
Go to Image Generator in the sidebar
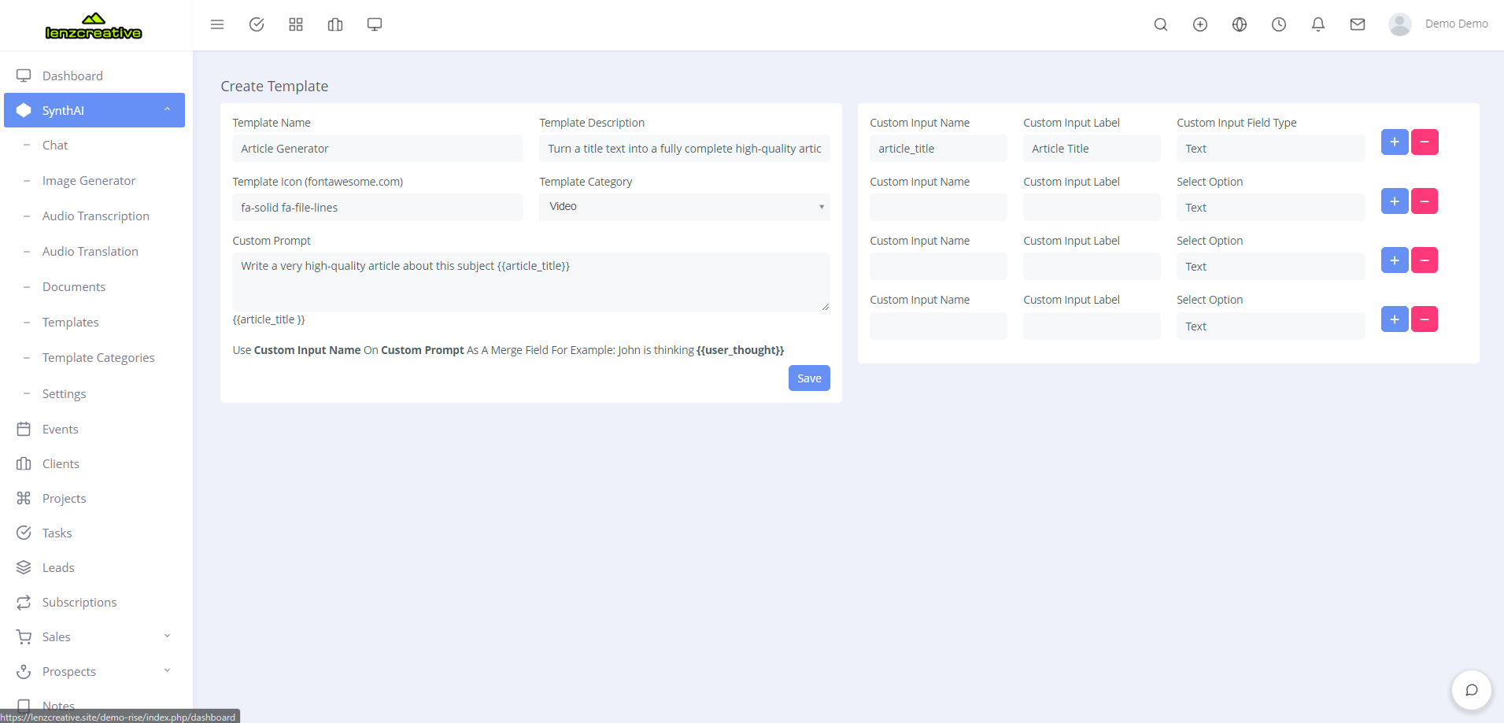point(90,180)
